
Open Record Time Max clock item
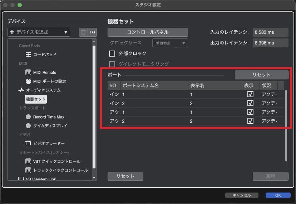(48, 117)
